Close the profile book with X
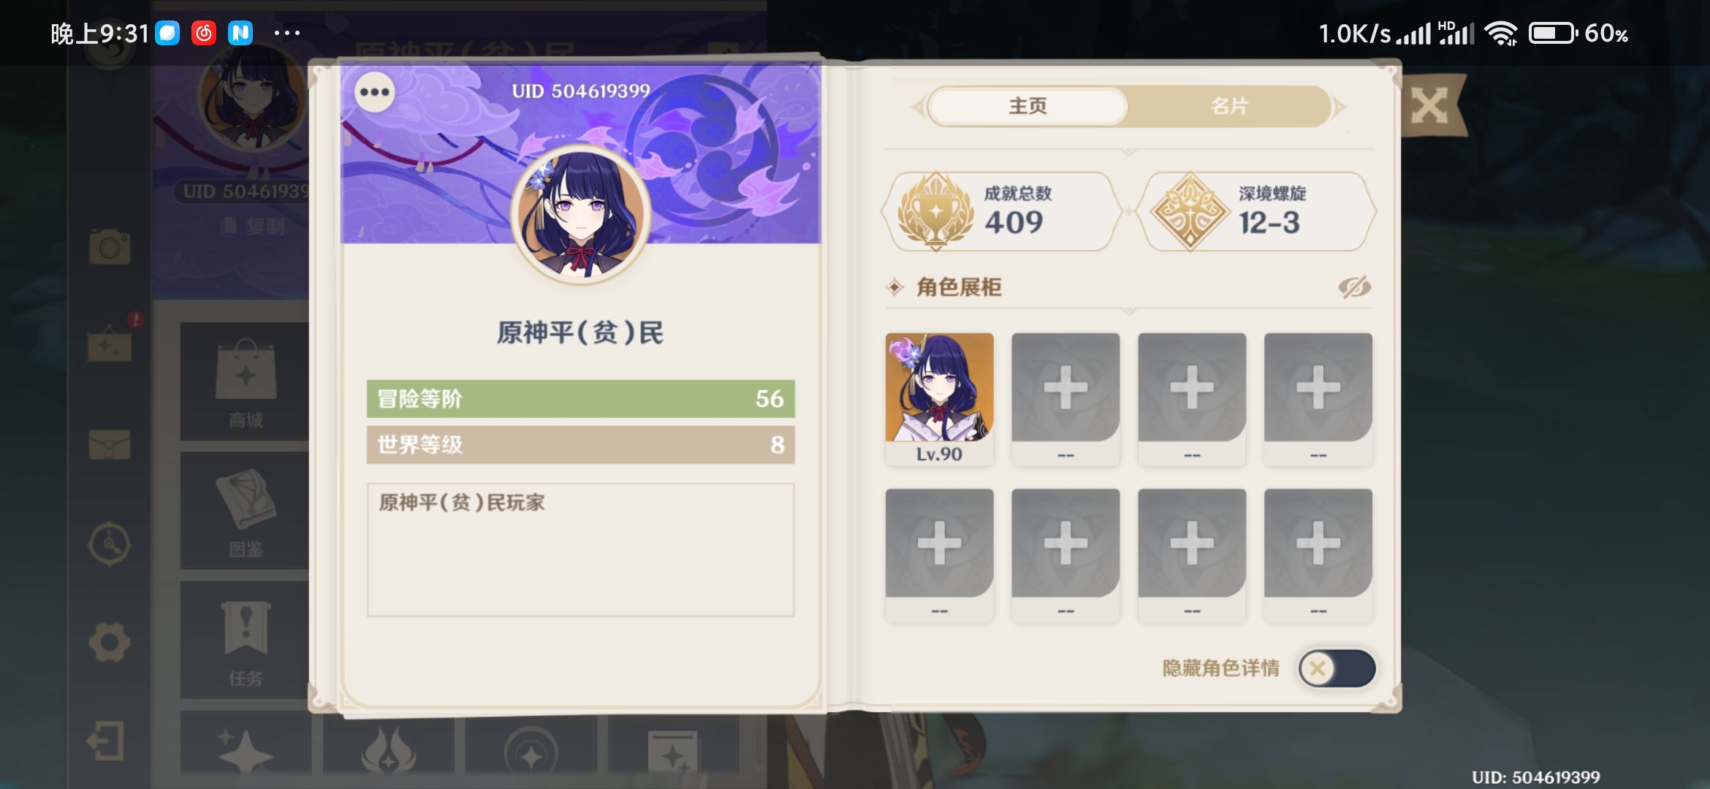Viewport: 1710px width, 789px height. [1429, 107]
